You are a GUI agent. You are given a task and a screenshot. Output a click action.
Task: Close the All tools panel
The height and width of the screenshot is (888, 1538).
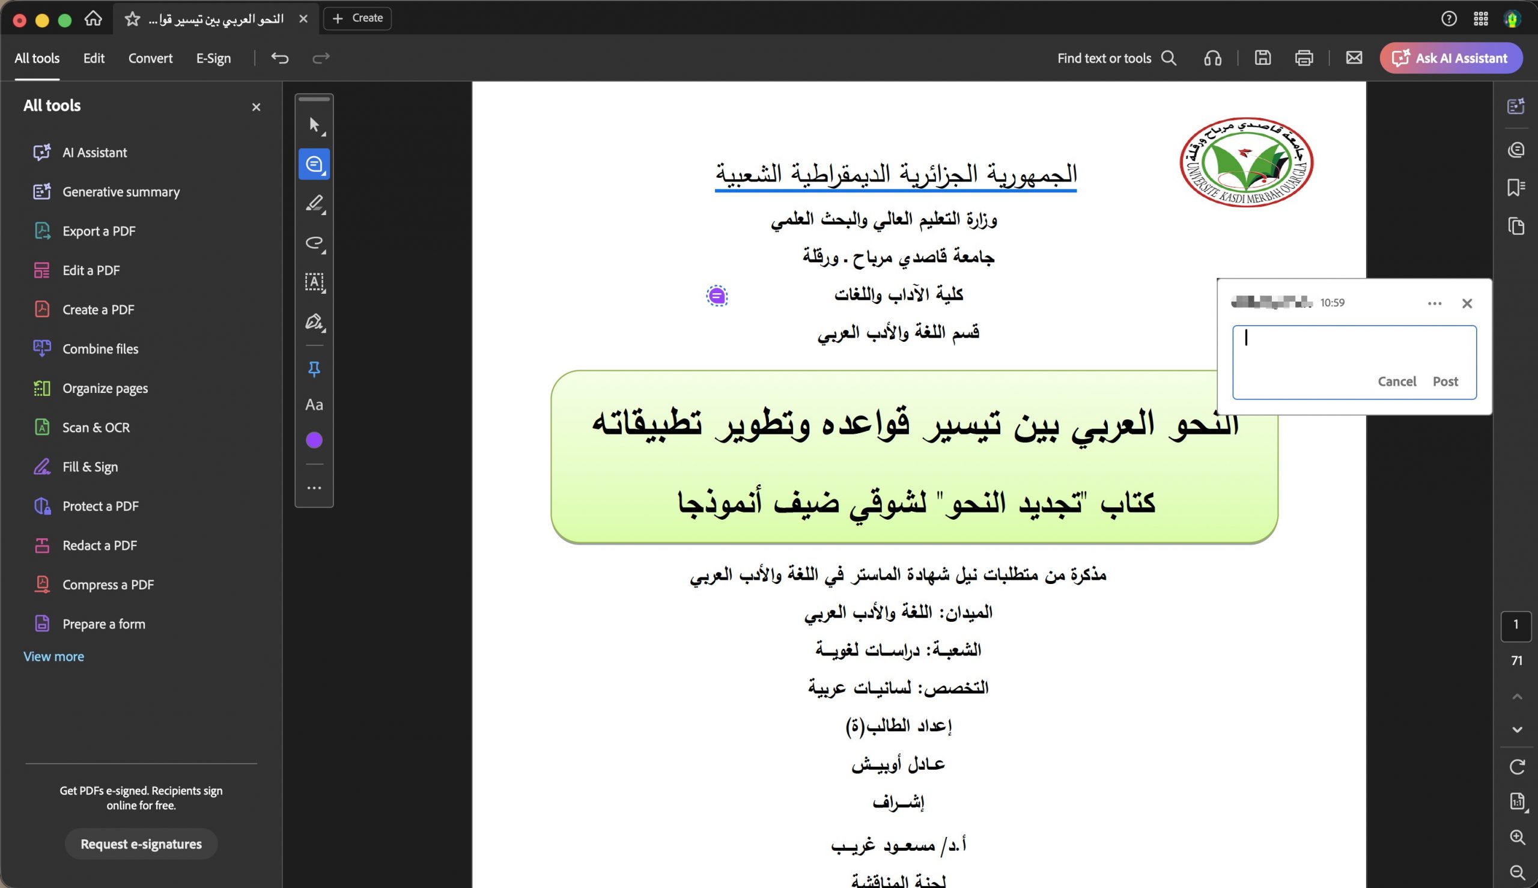[x=256, y=107]
